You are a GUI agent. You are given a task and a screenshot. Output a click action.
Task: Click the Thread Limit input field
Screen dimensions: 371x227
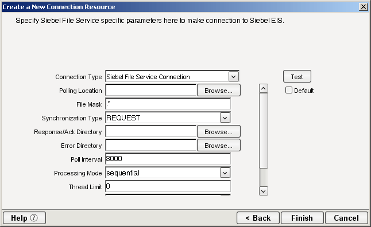point(168,186)
